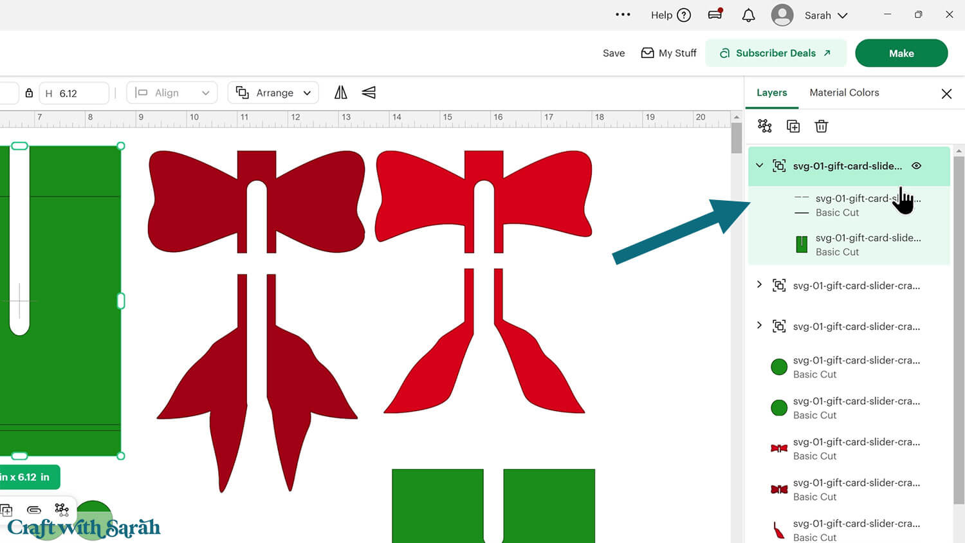
Task: Close the Layers panel
Action: pos(946,94)
